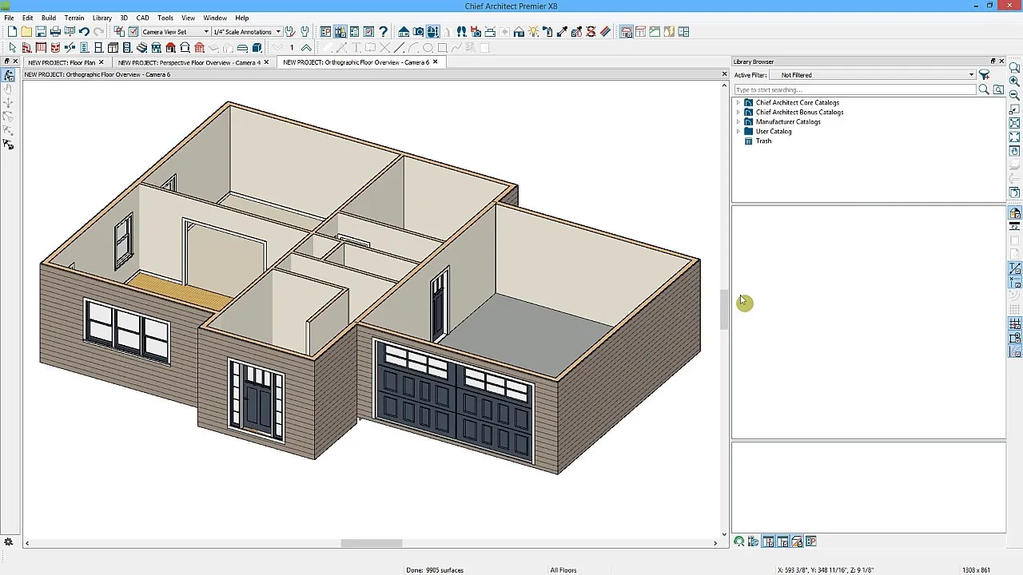Image resolution: width=1023 pixels, height=575 pixels.
Task: Click the Orbit Camera tool on the left toolbar
Action: [8, 75]
